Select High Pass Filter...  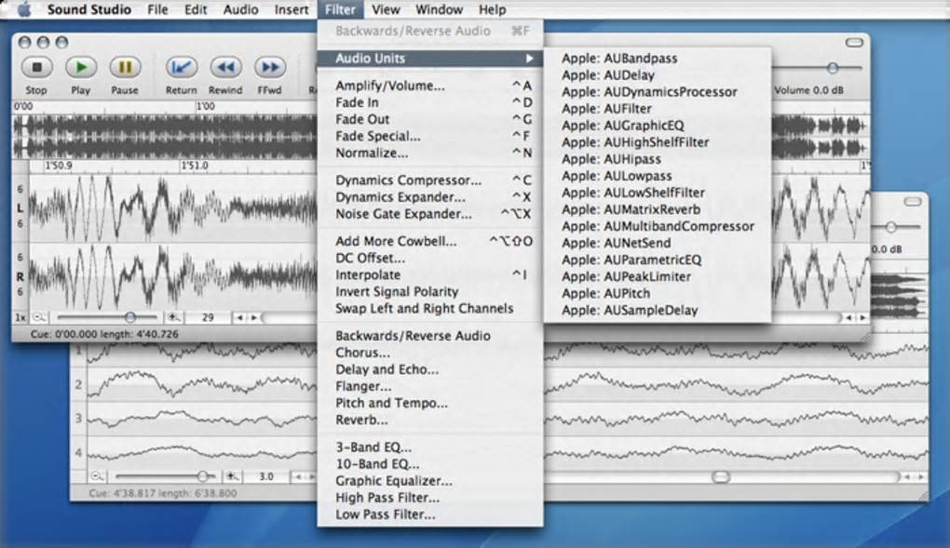coord(430,498)
